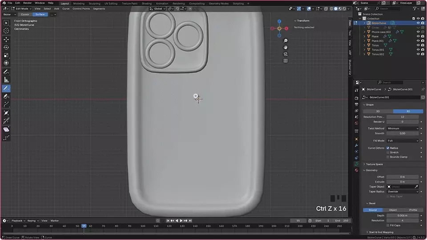Screen dimensions: 427x240
Task: Set bevel mode to Object
Action: point(393,210)
